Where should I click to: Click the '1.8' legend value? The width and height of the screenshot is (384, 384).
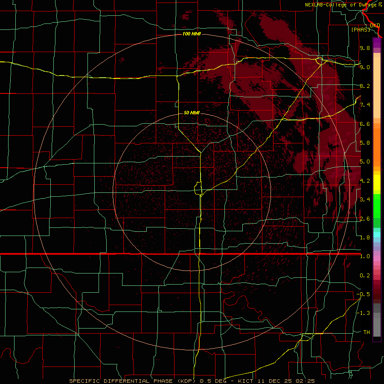click(365, 238)
